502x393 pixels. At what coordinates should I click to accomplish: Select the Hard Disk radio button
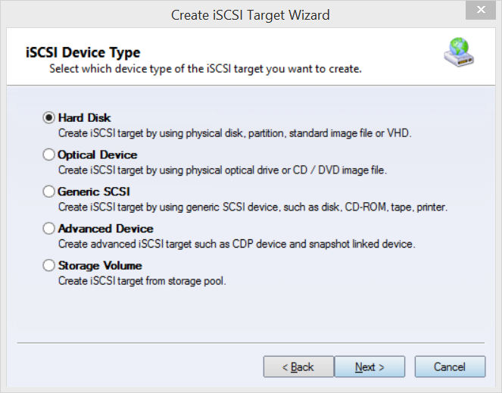tap(48, 118)
